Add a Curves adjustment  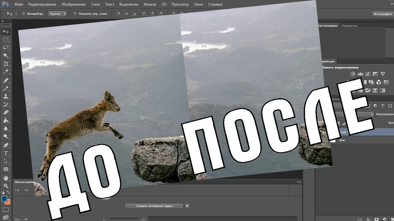(x=368, y=74)
